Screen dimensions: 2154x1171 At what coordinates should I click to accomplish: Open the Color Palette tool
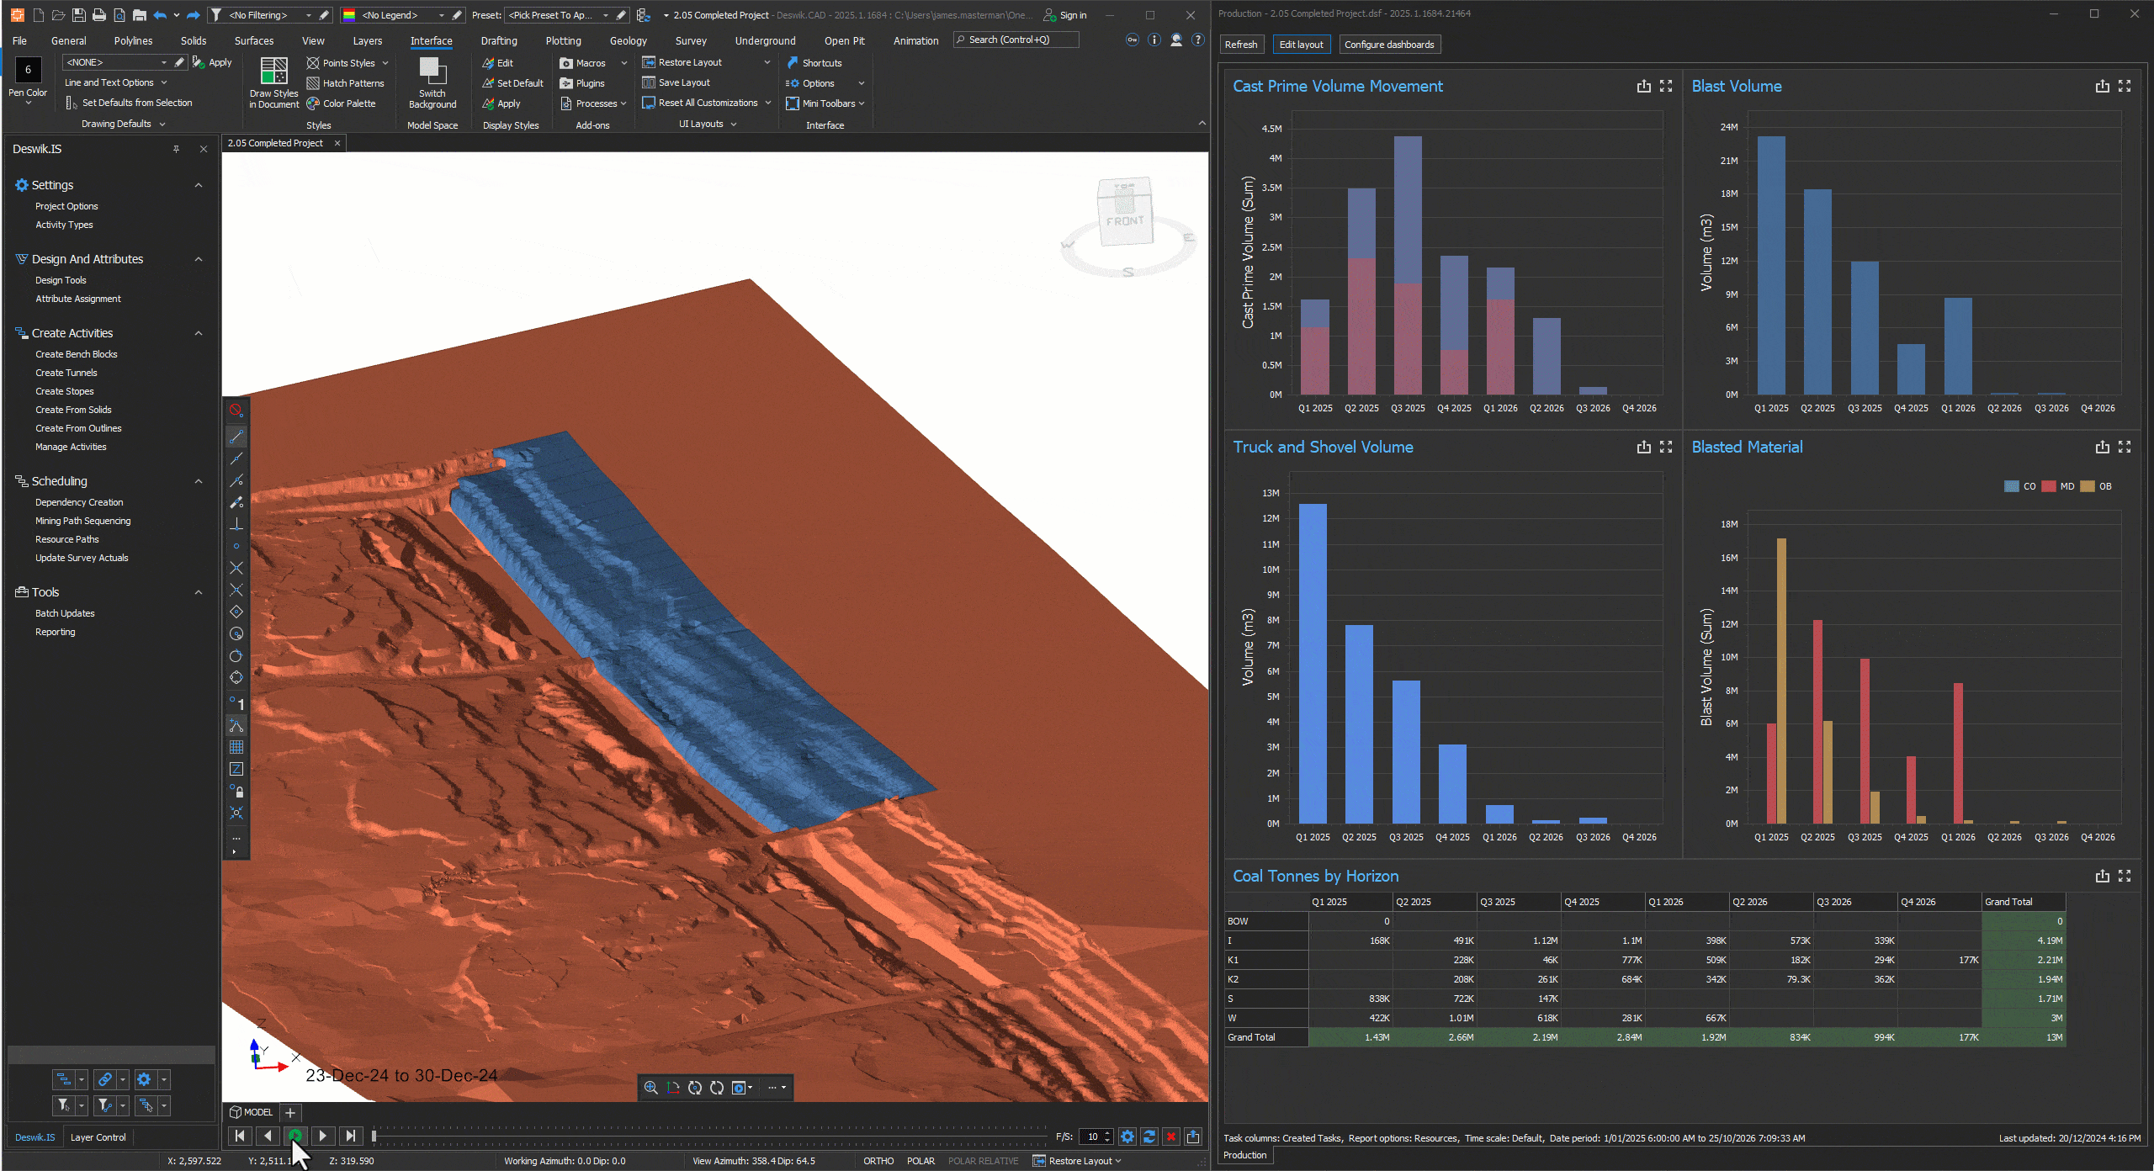tap(341, 103)
